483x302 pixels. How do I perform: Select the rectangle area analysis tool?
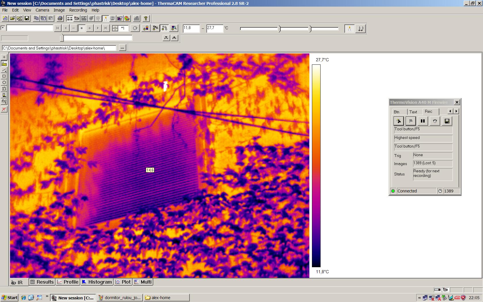(x=4, y=76)
